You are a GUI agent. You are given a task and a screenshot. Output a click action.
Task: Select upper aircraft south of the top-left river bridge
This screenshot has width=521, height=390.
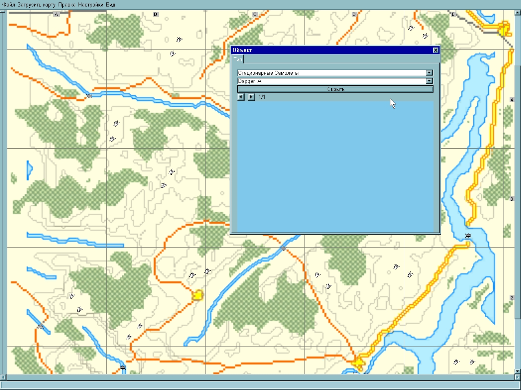[116, 123]
